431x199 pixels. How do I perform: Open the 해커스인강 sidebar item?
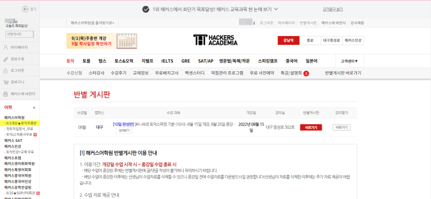coord(12,146)
